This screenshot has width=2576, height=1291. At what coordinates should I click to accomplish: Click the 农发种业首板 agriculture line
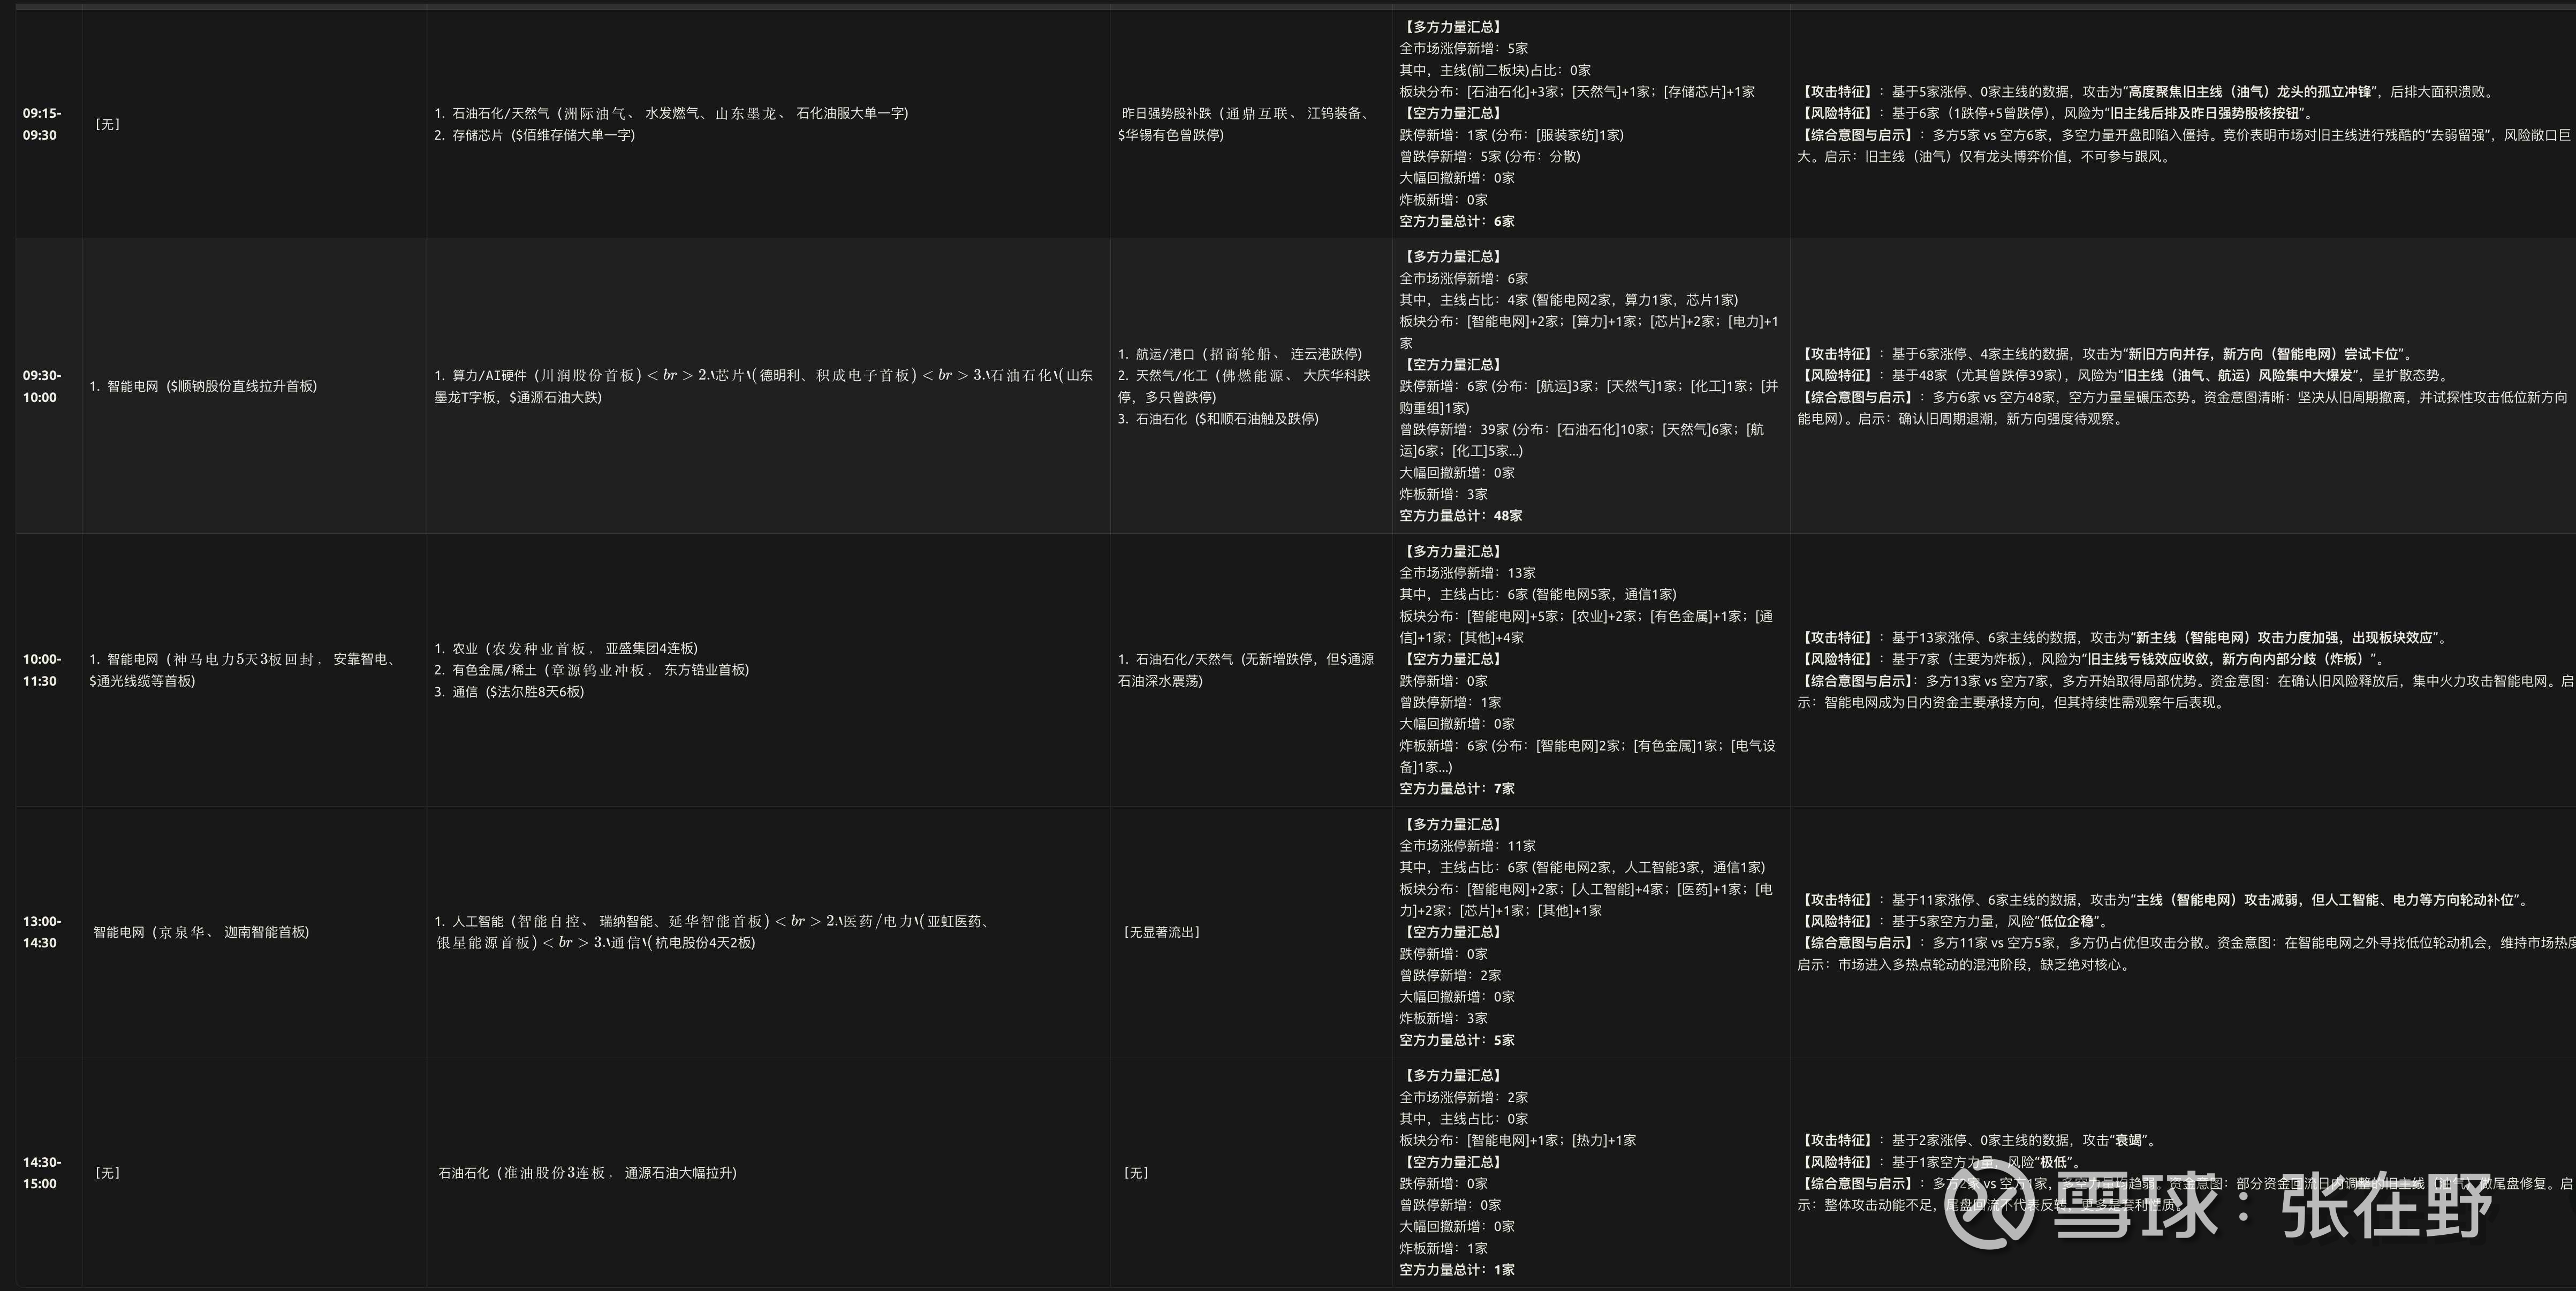pyautogui.click(x=566, y=648)
